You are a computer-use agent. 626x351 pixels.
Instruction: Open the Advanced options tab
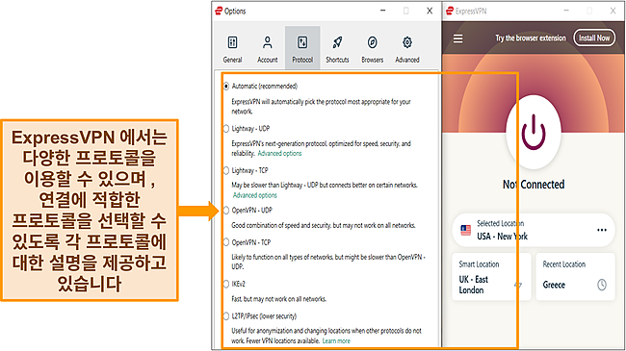[x=407, y=49]
